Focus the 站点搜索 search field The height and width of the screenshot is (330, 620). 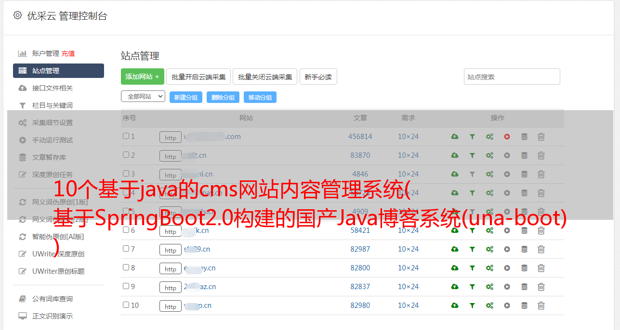pos(512,76)
